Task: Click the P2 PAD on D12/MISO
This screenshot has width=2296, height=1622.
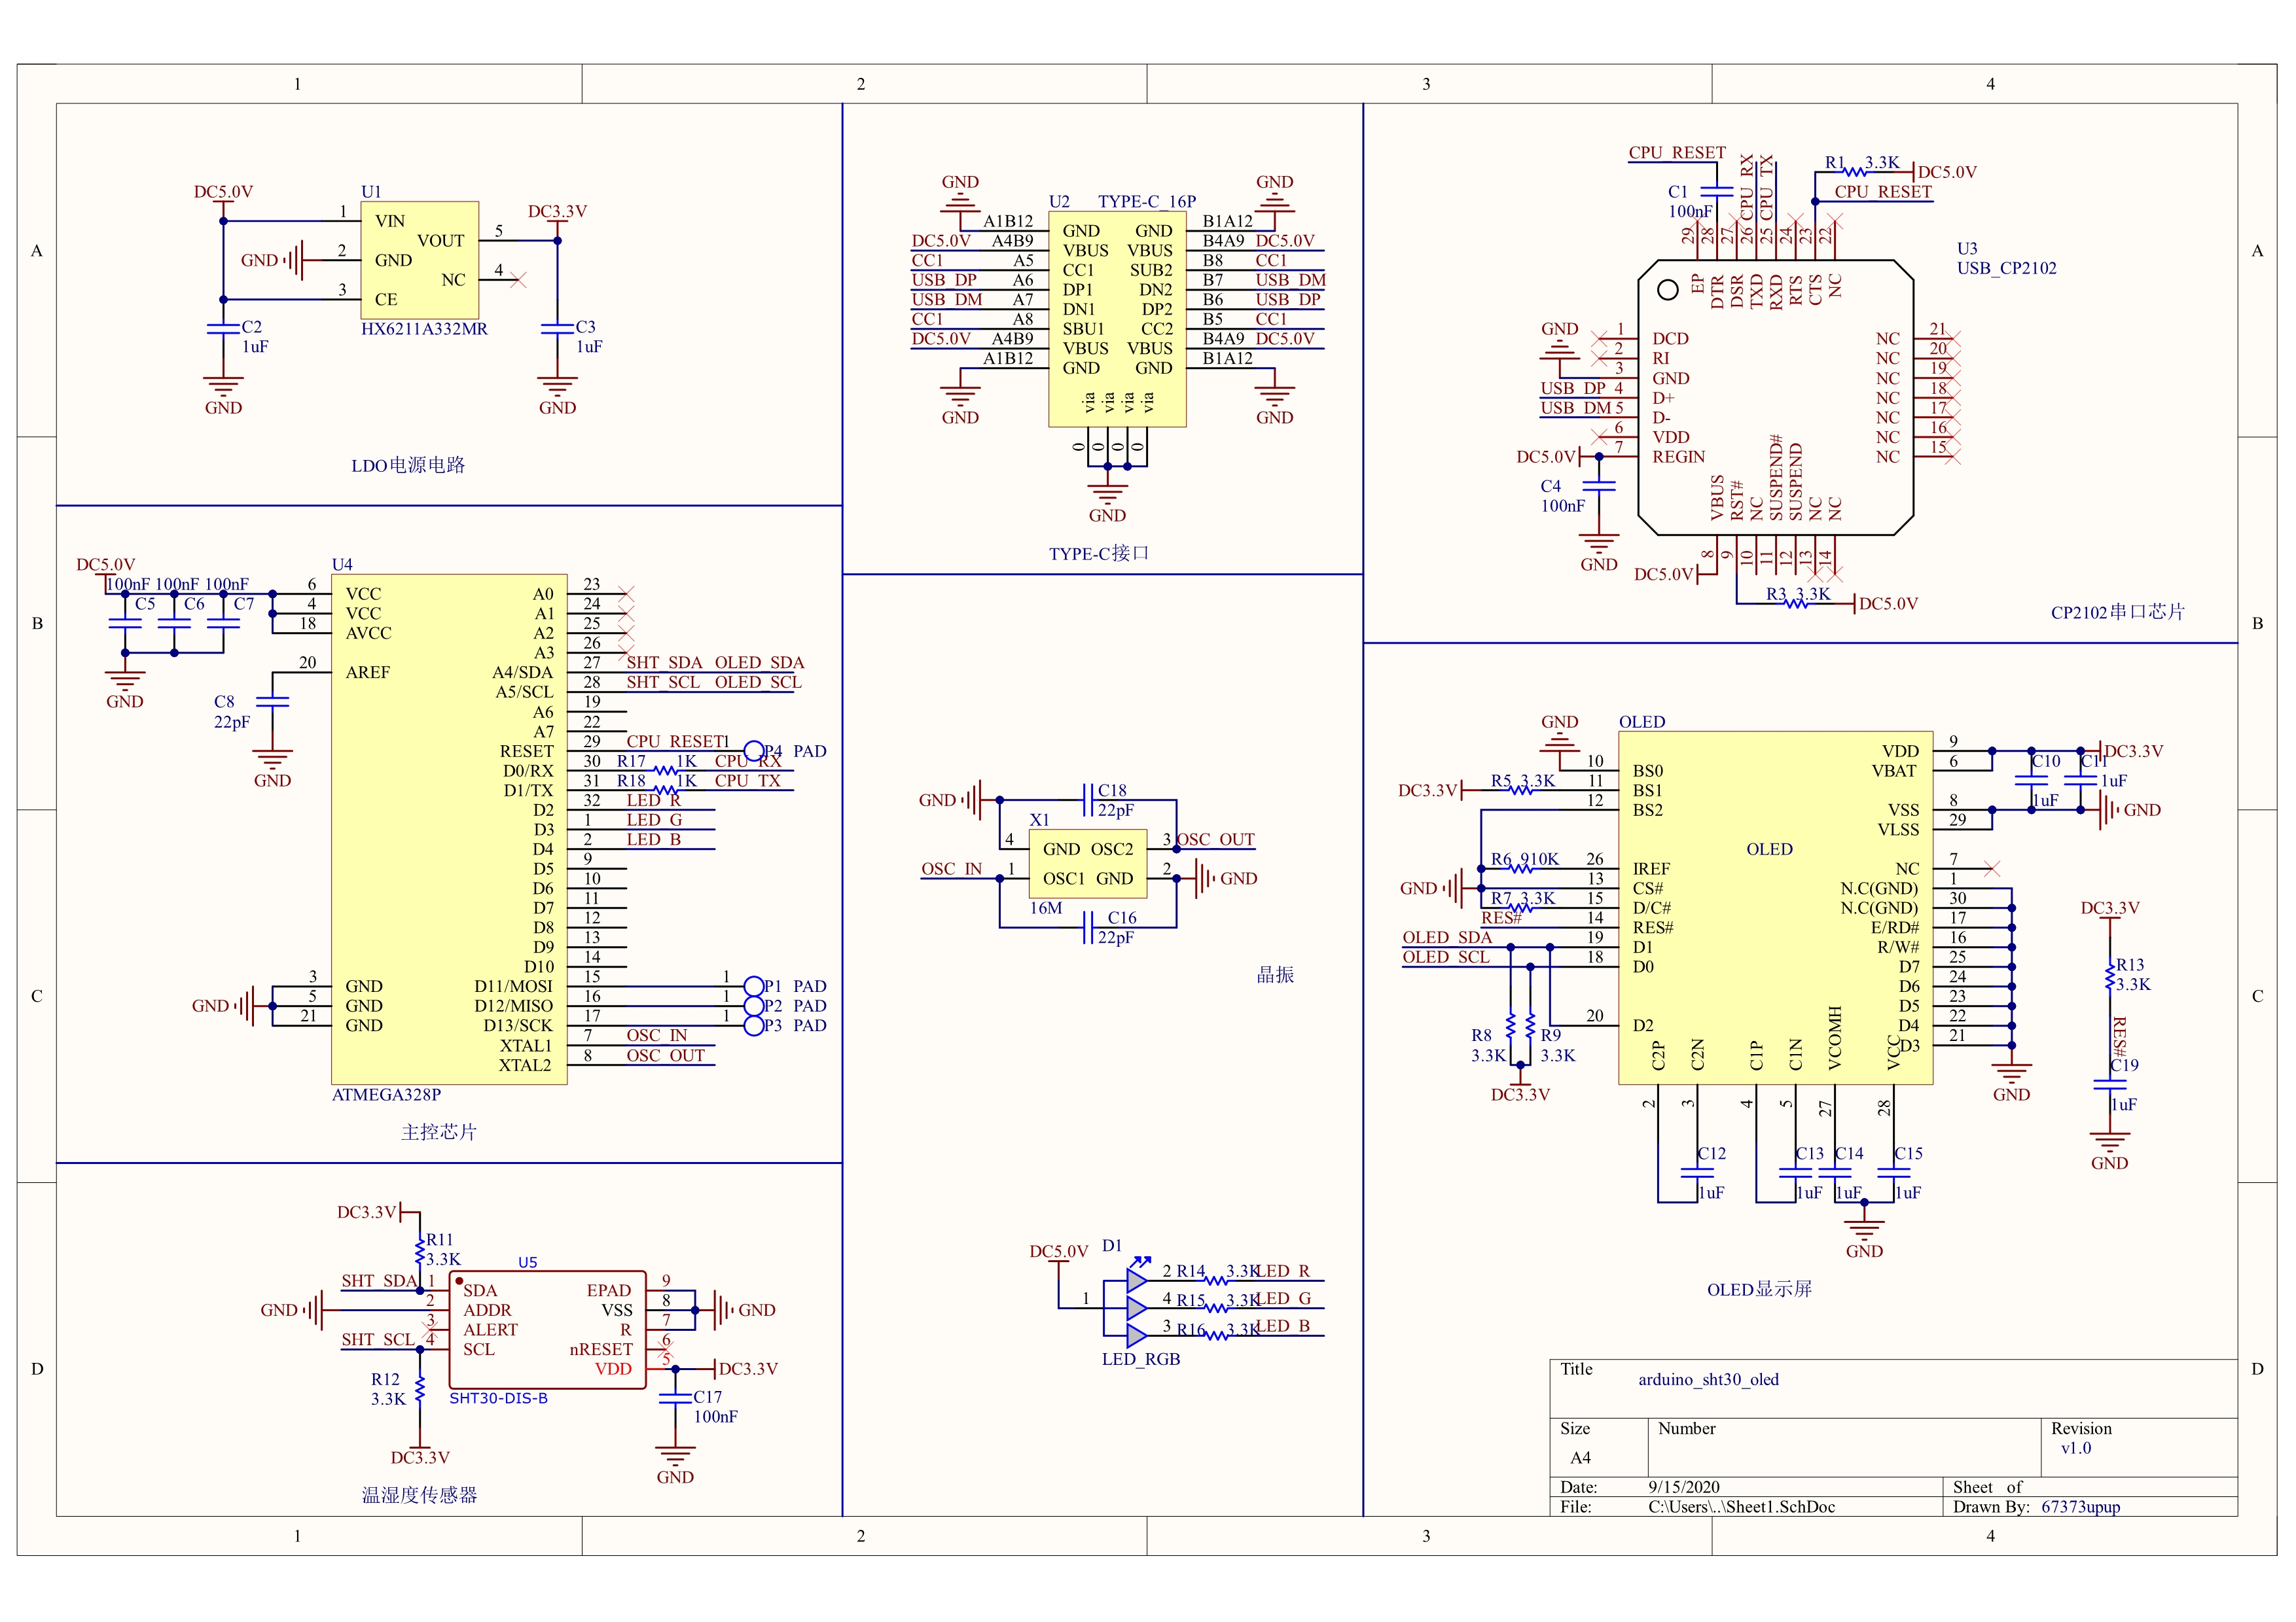Action: click(x=754, y=1006)
